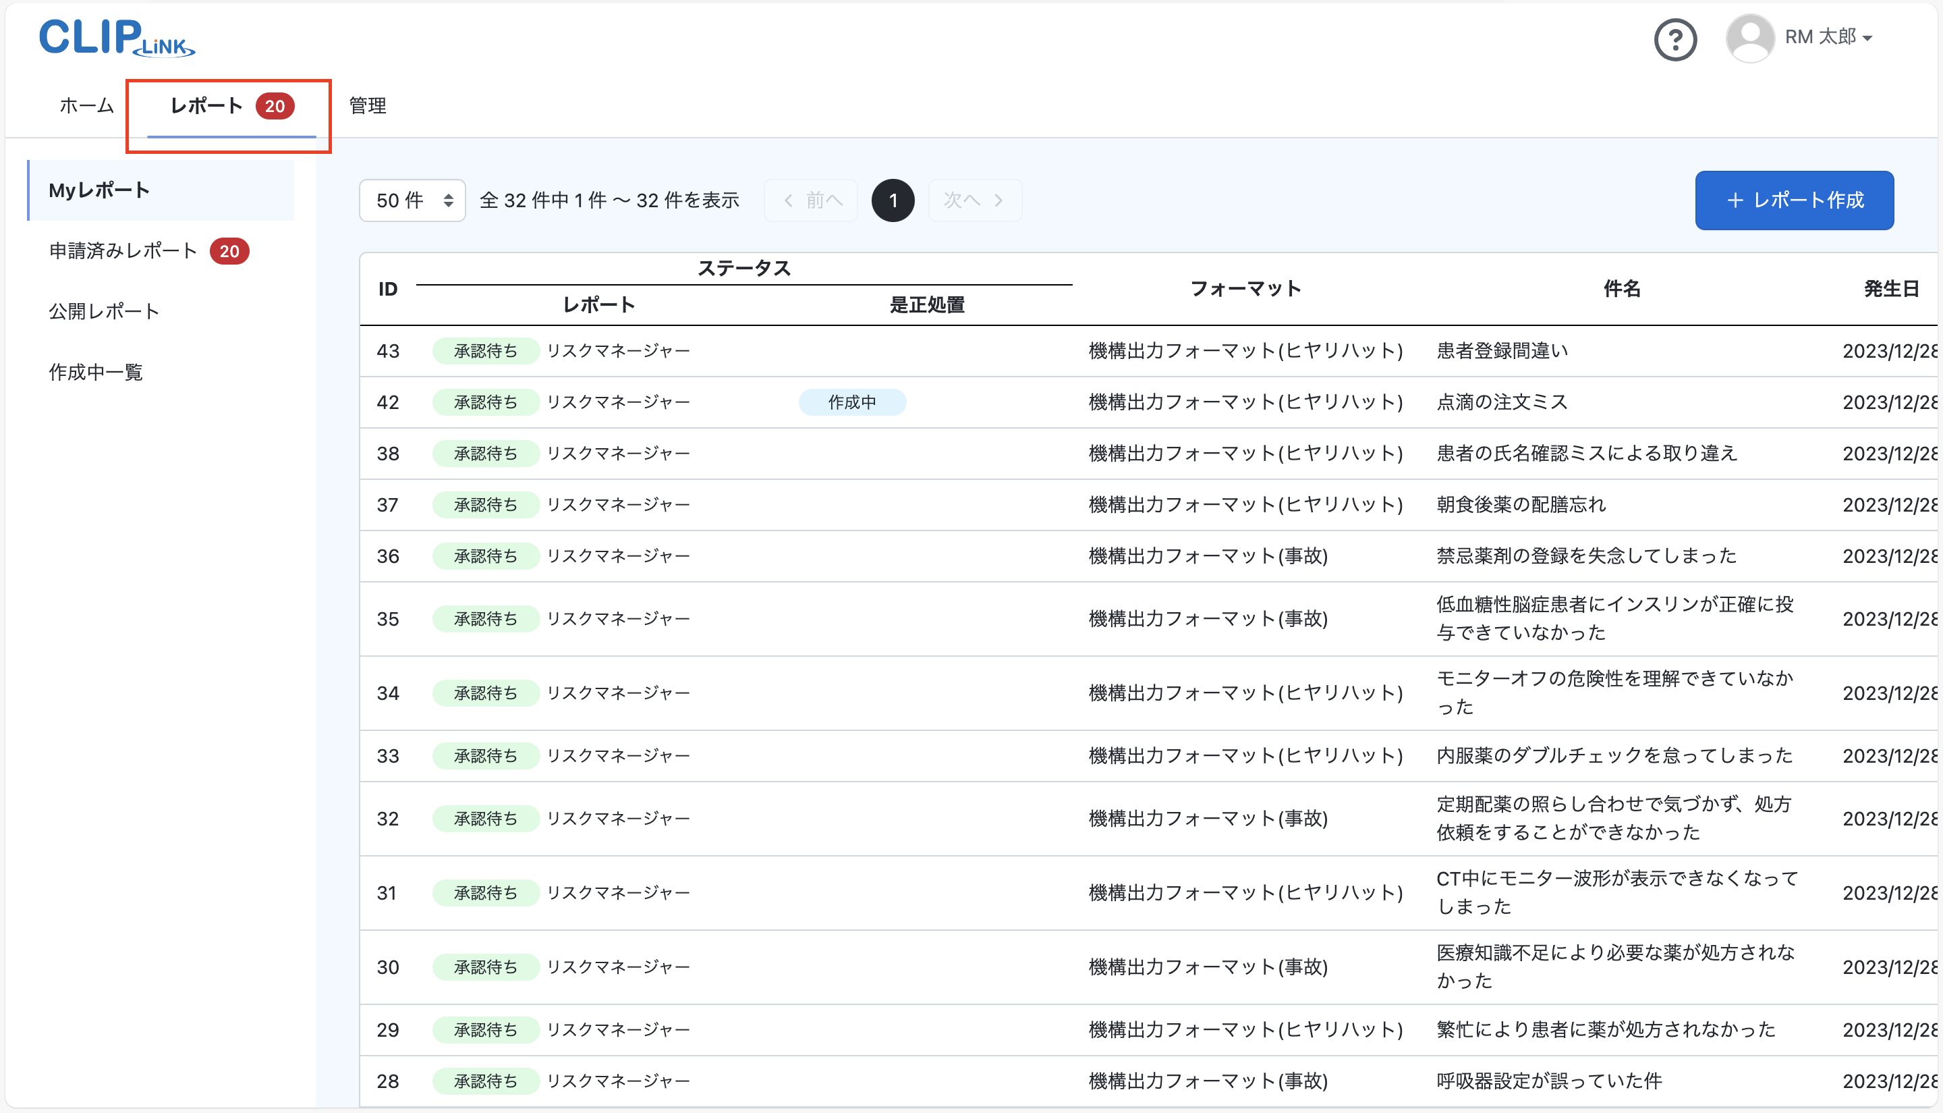
Task: Expand the RM 太郎 user menu
Action: point(1831,37)
